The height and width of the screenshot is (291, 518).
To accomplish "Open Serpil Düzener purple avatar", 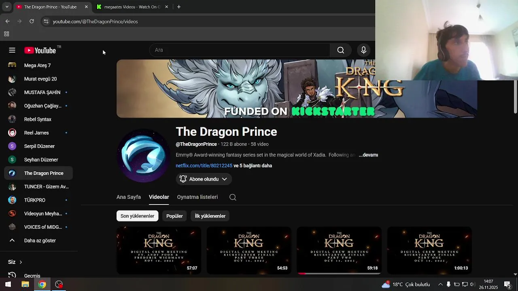I will click(12, 146).
